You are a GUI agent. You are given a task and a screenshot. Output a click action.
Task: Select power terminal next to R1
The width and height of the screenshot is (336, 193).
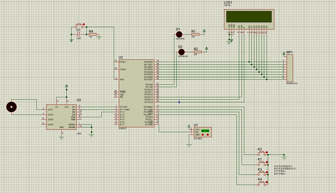204,31
